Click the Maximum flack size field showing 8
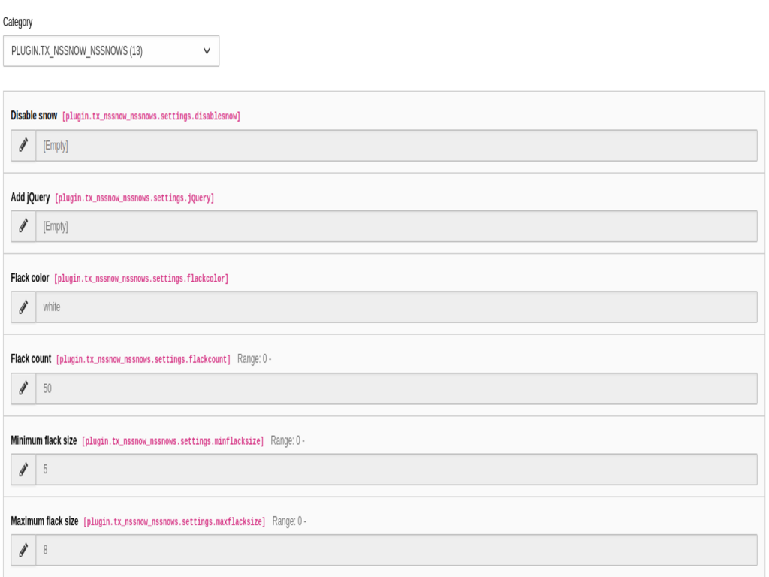The width and height of the screenshot is (769, 577). pos(397,550)
